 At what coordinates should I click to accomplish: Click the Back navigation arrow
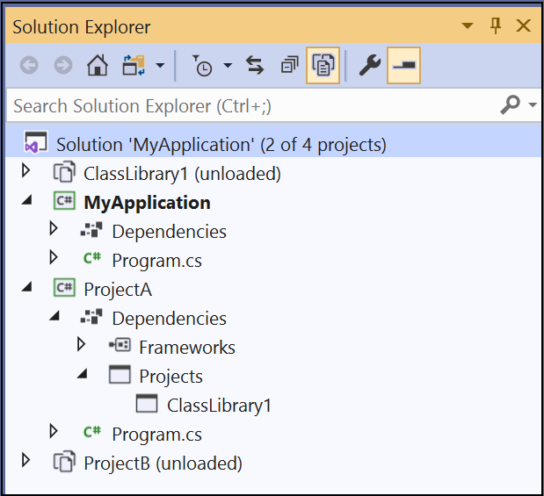point(29,65)
